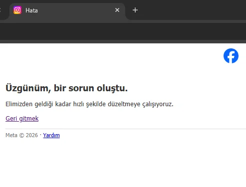Click the Instagram favicon on the Hata tab
Viewport: 246px width, 187px height.
pyautogui.click(x=17, y=10)
